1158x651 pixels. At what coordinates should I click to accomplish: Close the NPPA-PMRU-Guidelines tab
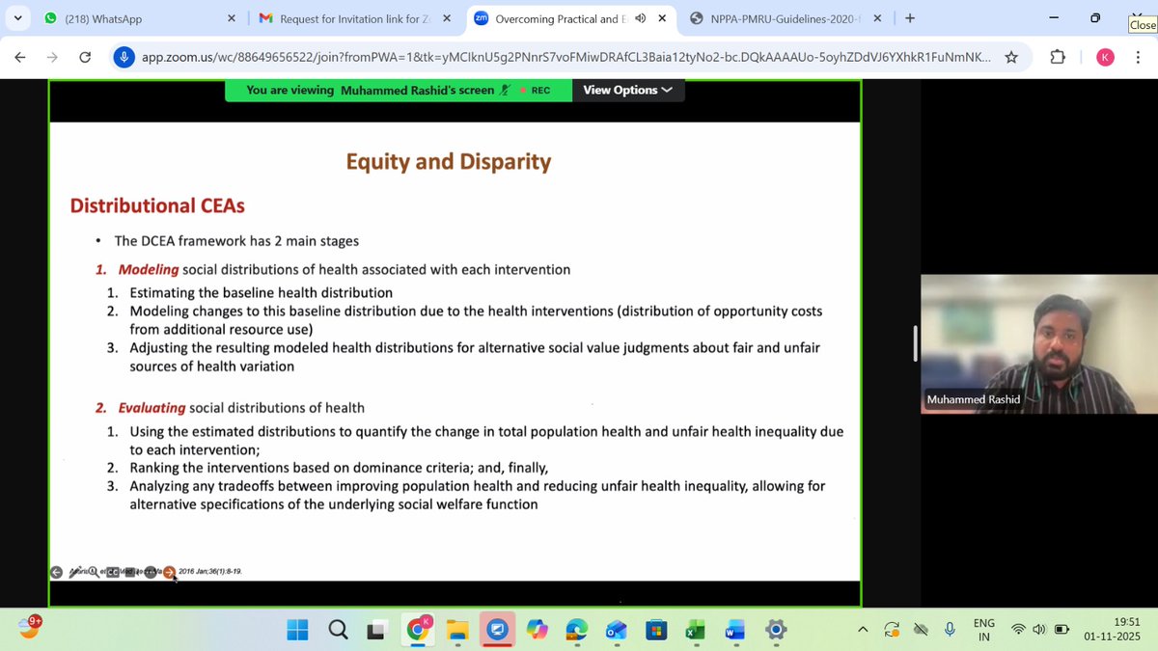point(877,18)
